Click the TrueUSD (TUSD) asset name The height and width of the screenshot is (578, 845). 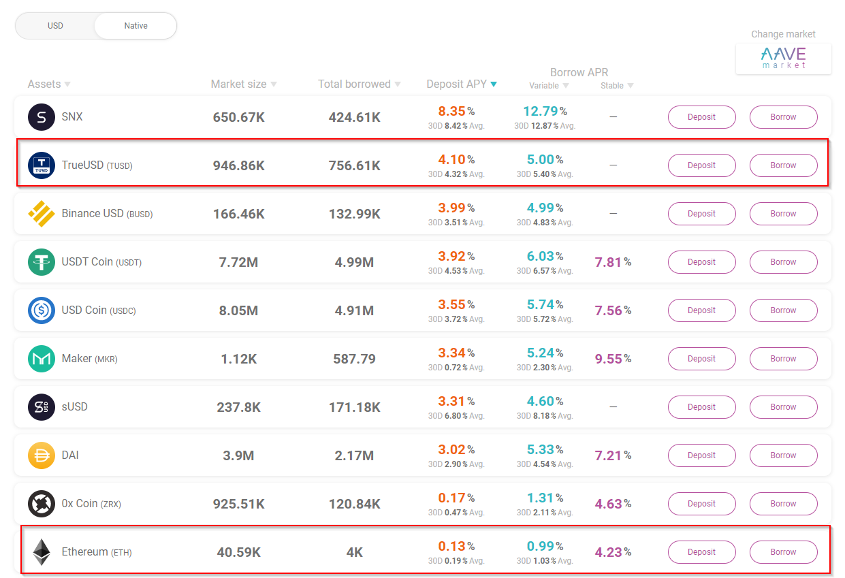tap(97, 165)
